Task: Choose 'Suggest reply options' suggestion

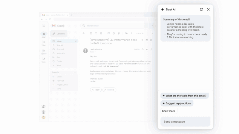Action: tap(177, 103)
